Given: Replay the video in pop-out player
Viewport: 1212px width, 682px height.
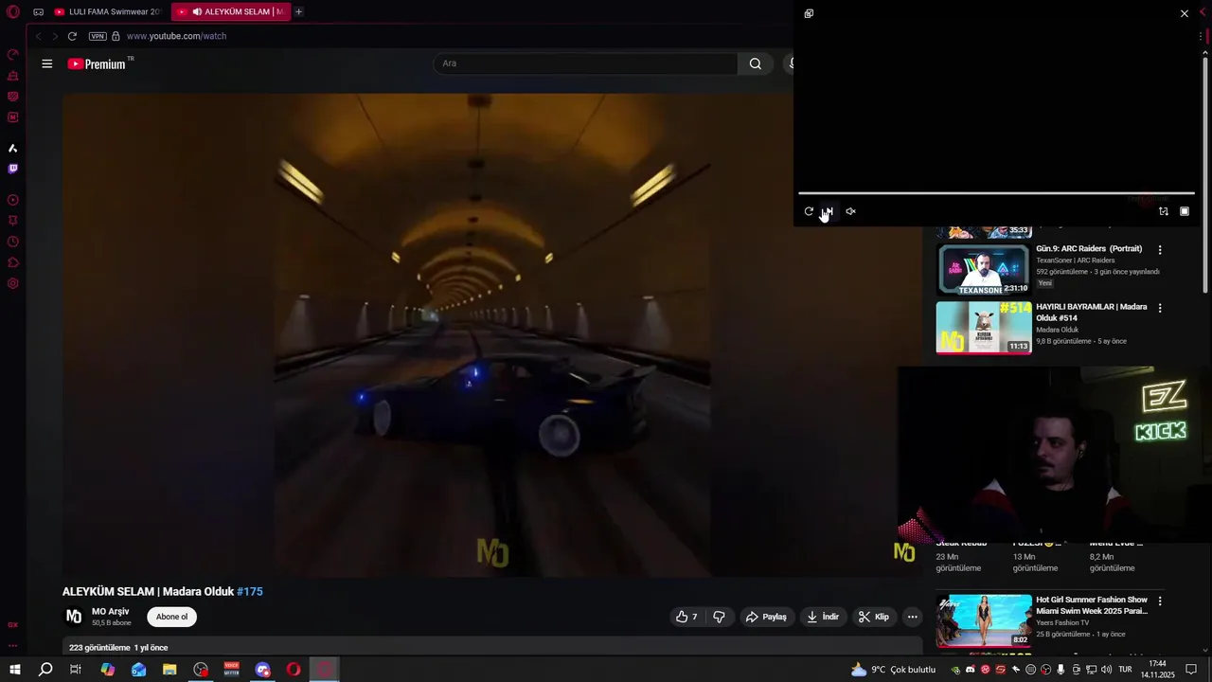Looking at the screenshot, I should tap(809, 211).
